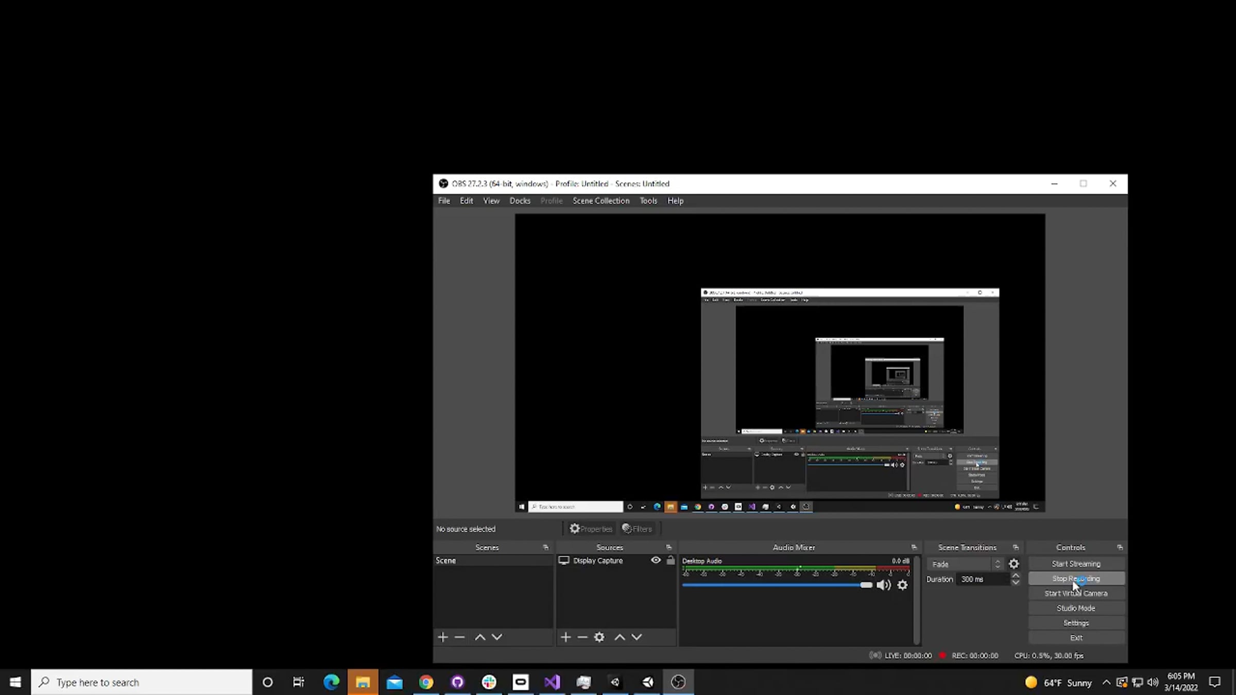
Task: Open GitHub Desktop from the taskbar
Action: tap(457, 682)
